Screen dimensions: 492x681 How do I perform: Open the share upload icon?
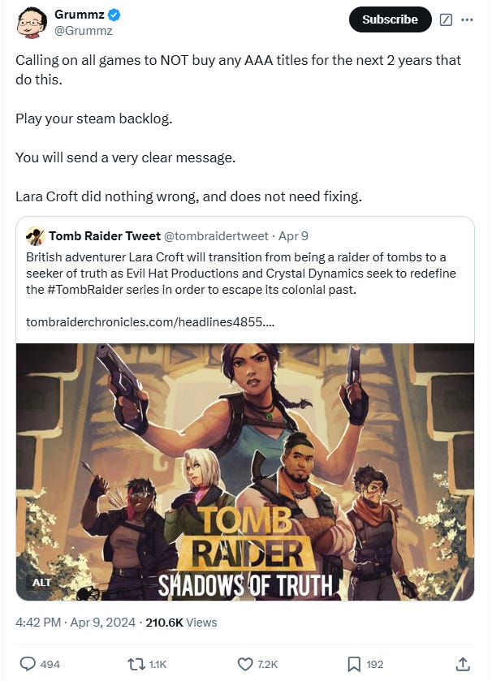click(463, 664)
